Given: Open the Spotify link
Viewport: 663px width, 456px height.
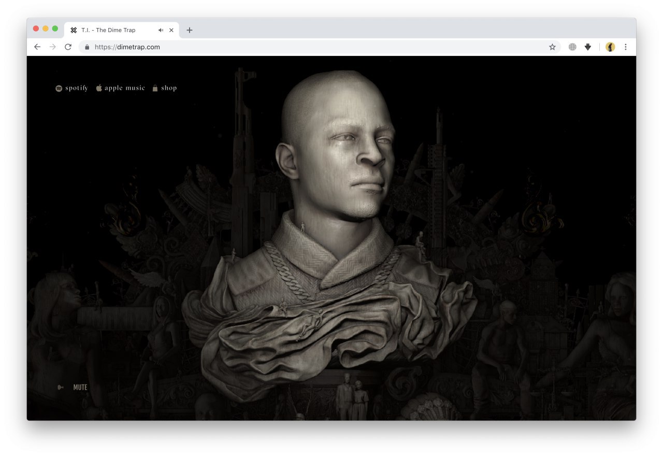Looking at the screenshot, I should [72, 88].
